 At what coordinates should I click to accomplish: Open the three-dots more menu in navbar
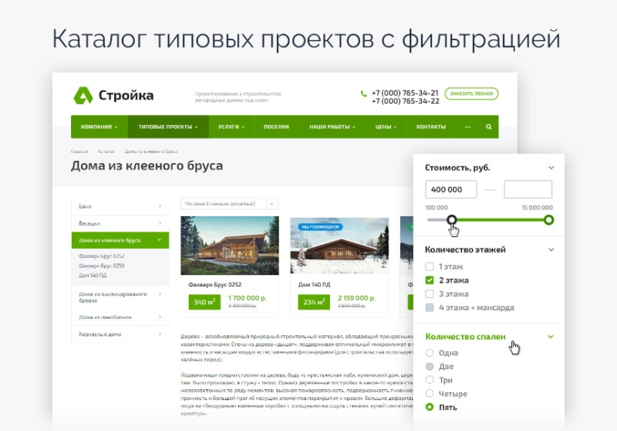coord(467,127)
